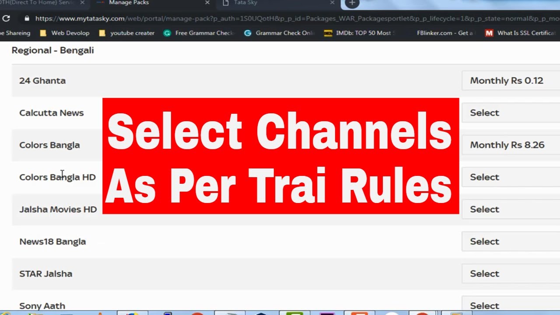Click Select for STAR Jalsha

pos(511,273)
